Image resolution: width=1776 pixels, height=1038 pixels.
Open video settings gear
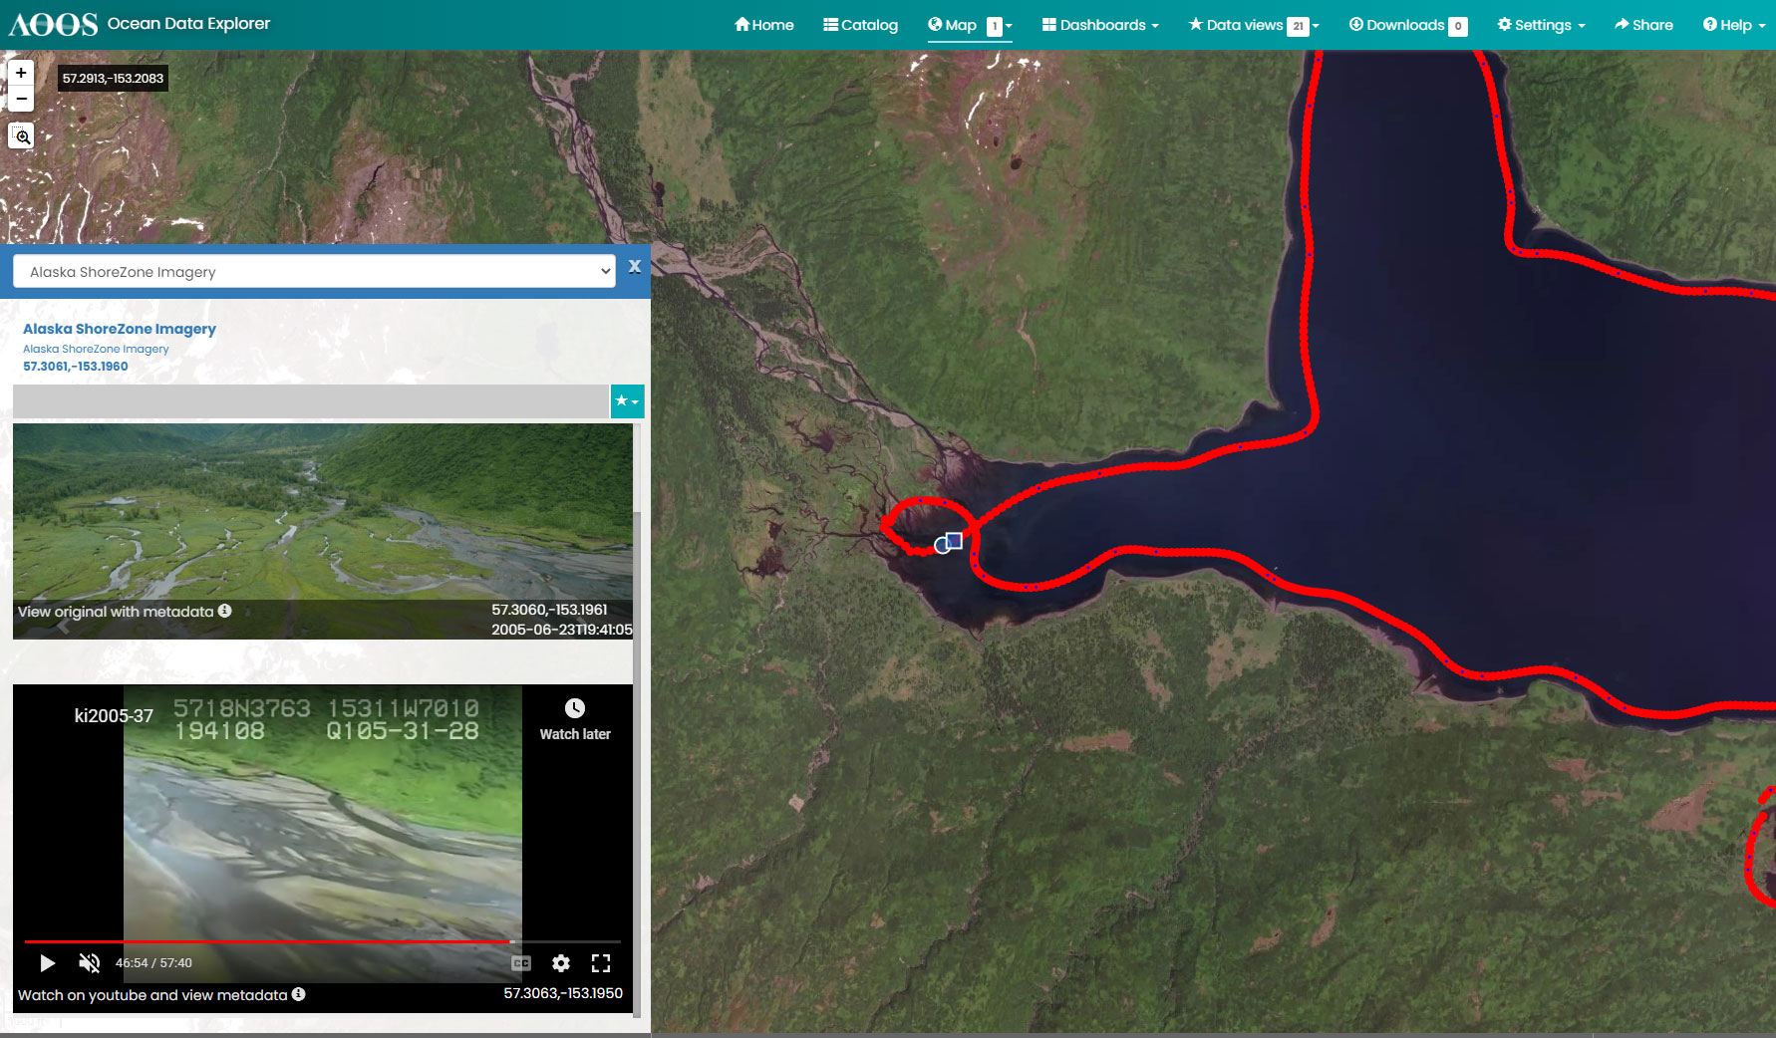click(561, 963)
